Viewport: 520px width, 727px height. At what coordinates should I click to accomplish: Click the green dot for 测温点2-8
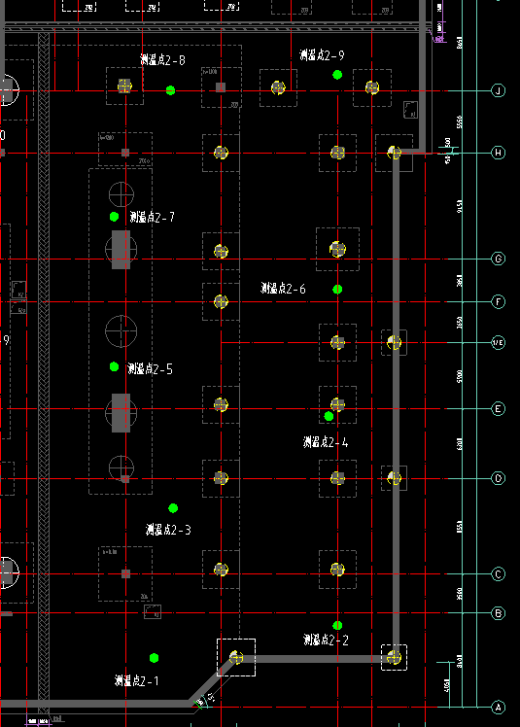[x=170, y=90]
